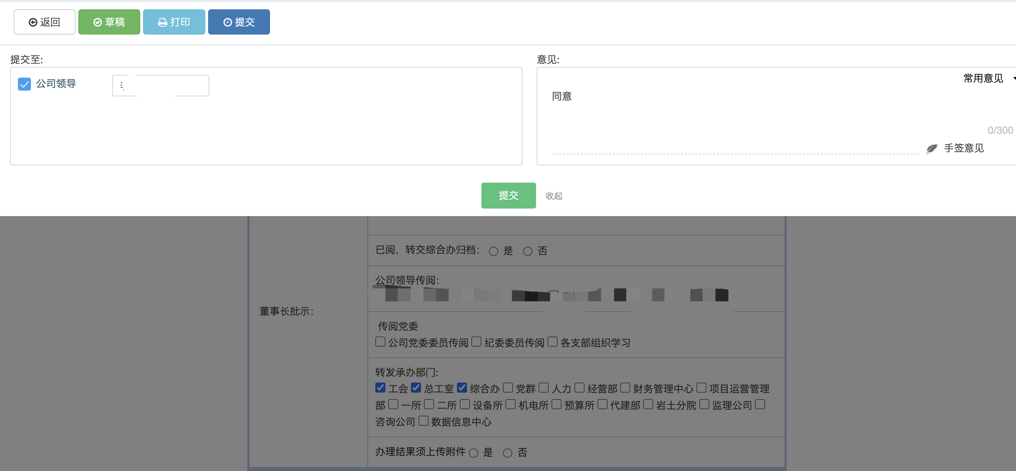Save the form with the 草稿 button
Viewport: 1016px width, 471px height.
click(109, 22)
